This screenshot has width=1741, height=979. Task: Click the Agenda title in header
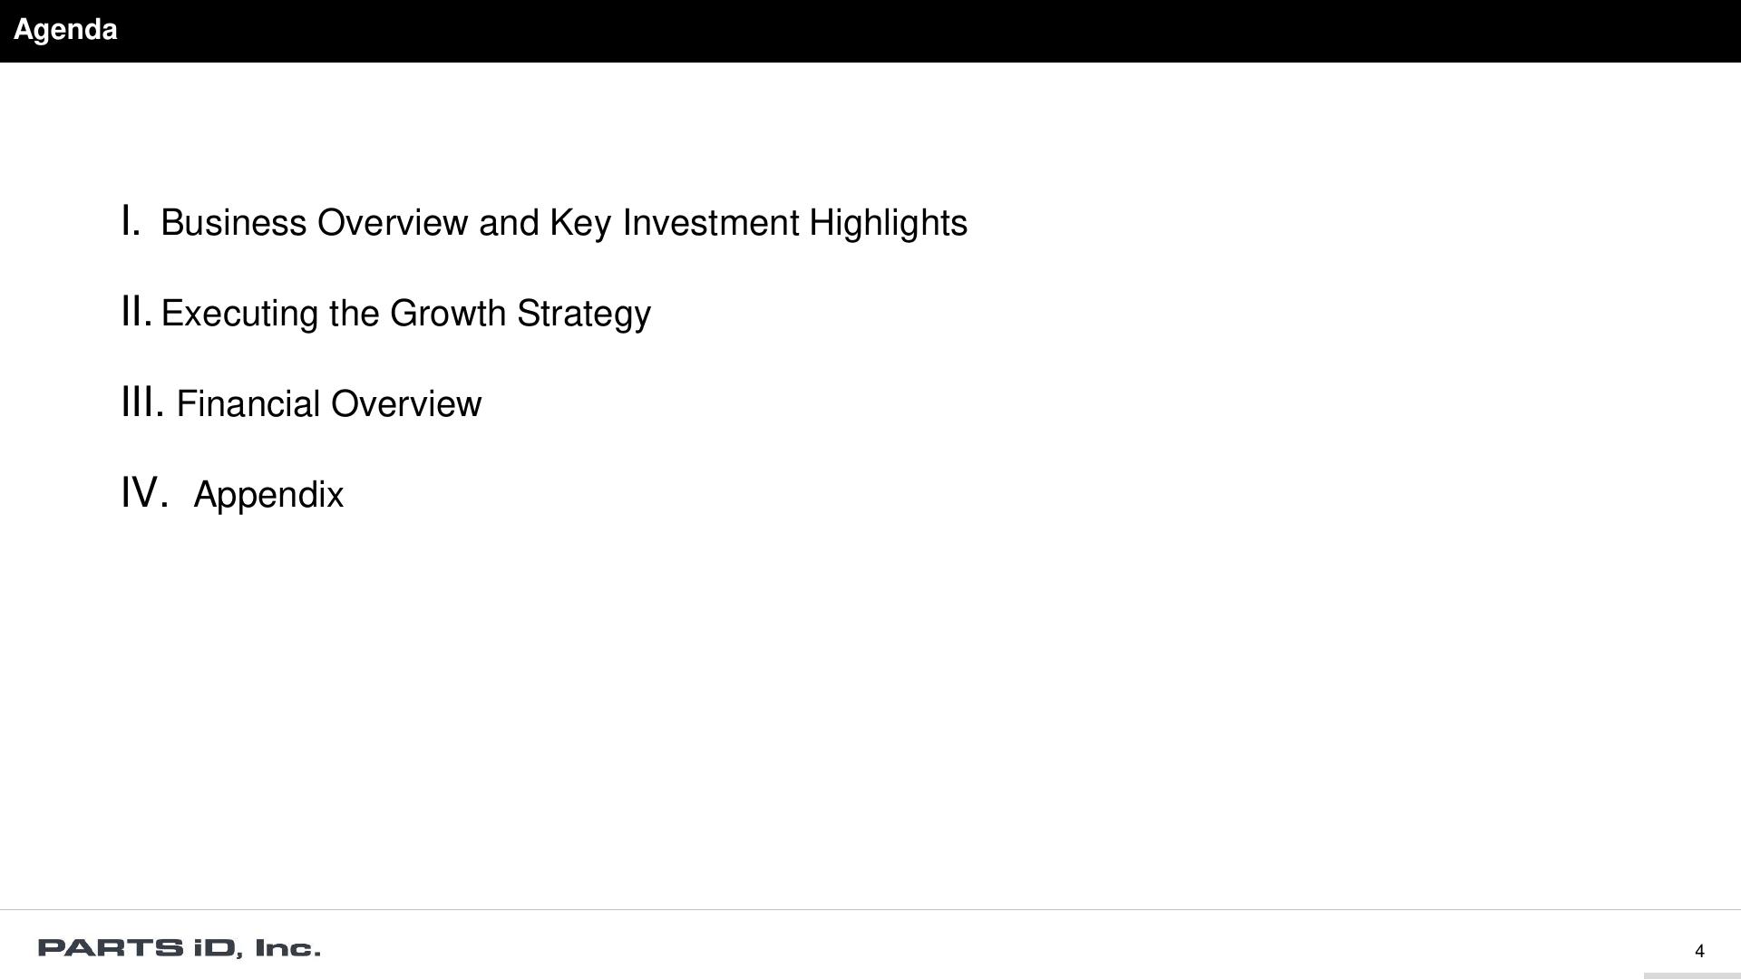click(x=65, y=30)
